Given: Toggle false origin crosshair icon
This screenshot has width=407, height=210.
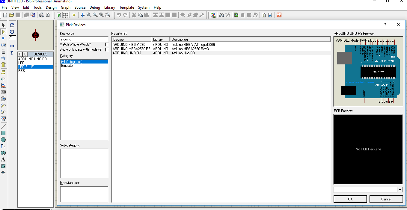Looking at the screenshot, I should click(74, 15).
